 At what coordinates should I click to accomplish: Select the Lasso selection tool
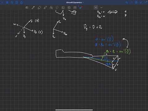[57, 7]
